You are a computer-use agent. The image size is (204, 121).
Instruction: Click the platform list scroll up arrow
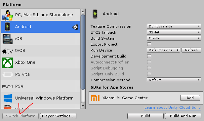pyautogui.click(x=83, y=12)
